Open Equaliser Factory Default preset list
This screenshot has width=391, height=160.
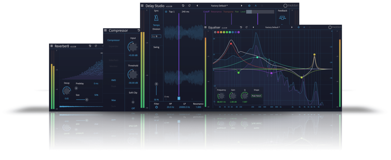point(272,27)
